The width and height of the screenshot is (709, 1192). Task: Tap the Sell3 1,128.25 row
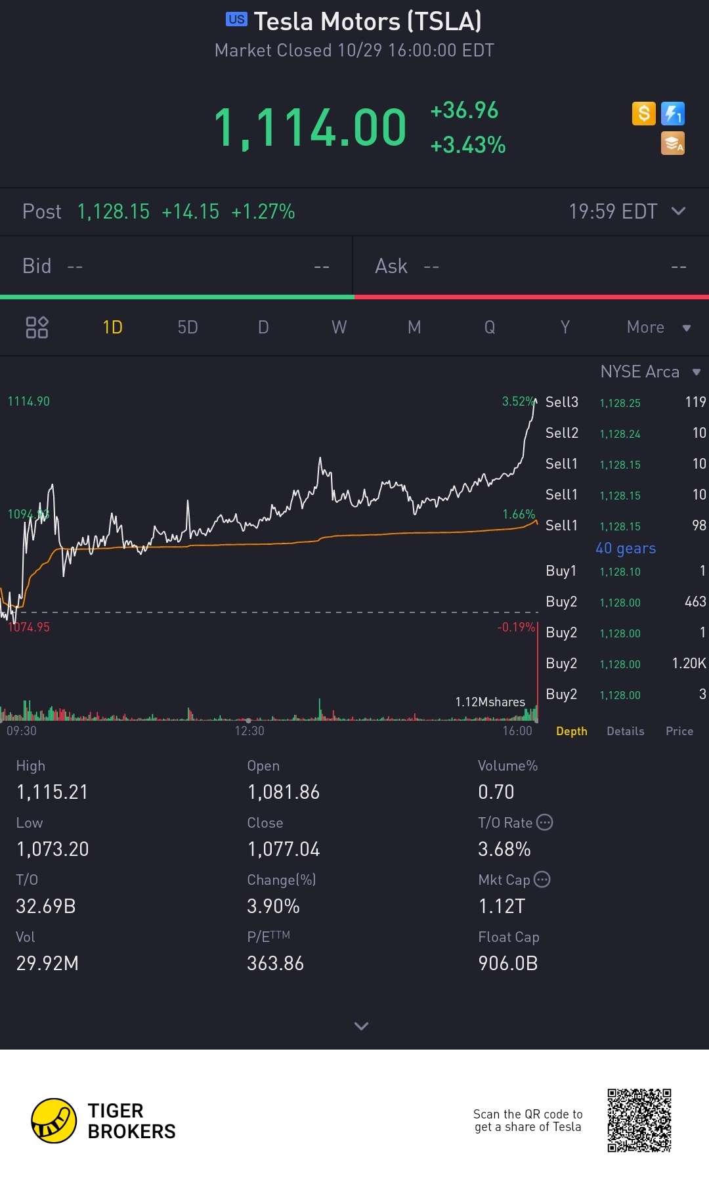pyautogui.click(x=626, y=402)
